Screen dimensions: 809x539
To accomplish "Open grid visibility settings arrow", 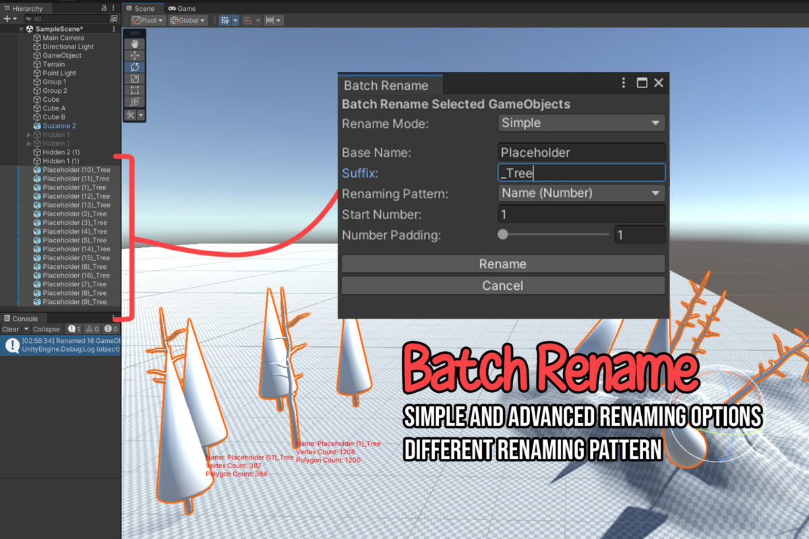I will pyautogui.click(x=235, y=20).
